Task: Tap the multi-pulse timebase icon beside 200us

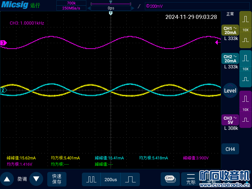Action: [x=91, y=179]
